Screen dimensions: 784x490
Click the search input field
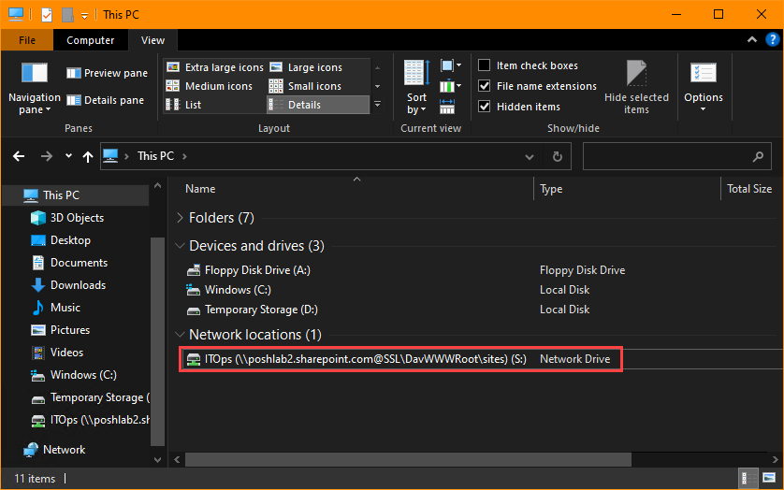pyautogui.click(x=664, y=157)
